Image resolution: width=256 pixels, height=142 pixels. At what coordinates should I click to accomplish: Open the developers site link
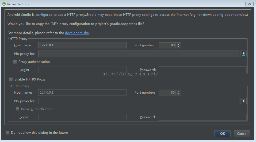[77, 33]
